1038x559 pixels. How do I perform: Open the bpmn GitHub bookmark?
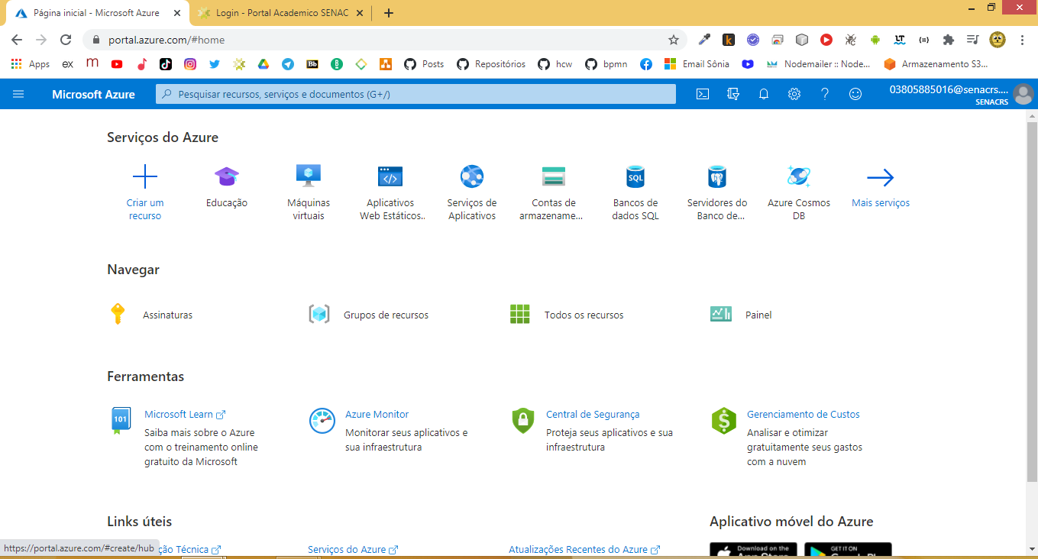click(606, 64)
